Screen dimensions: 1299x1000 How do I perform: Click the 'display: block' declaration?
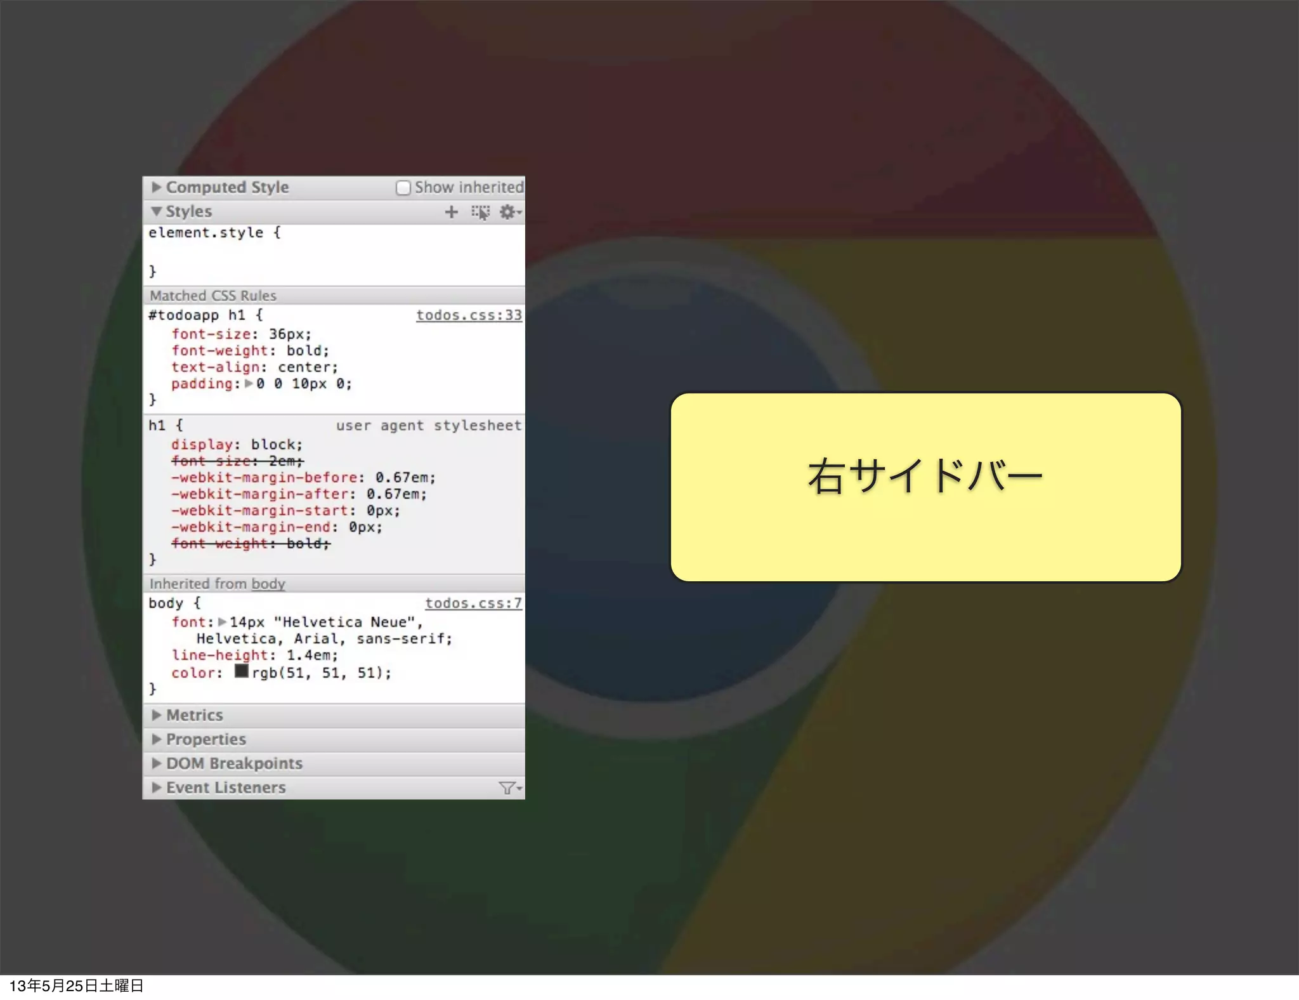tap(237, 445)
